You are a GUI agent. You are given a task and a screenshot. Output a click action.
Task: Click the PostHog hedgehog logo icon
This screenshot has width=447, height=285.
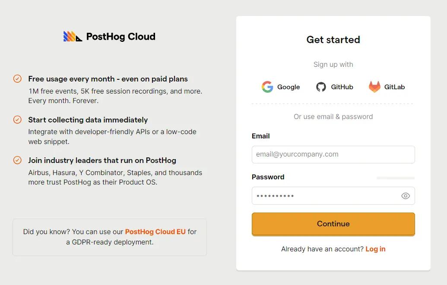tap(73, 37)
